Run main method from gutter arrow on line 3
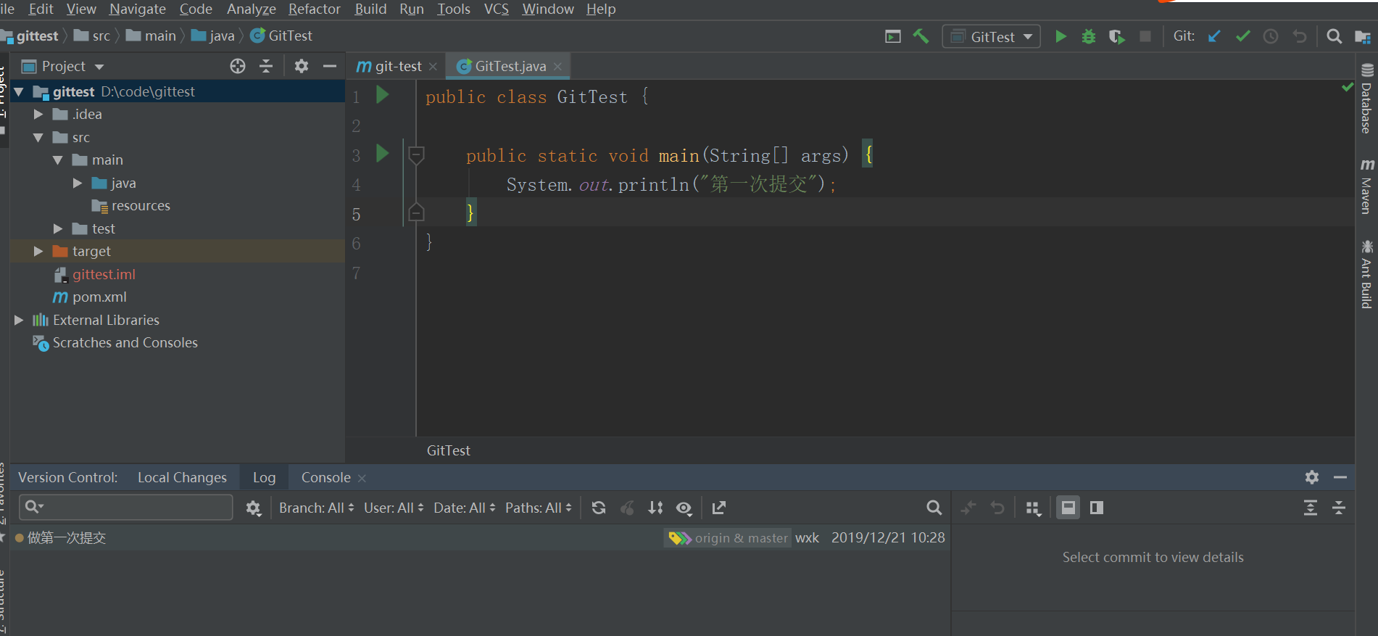 383,154
